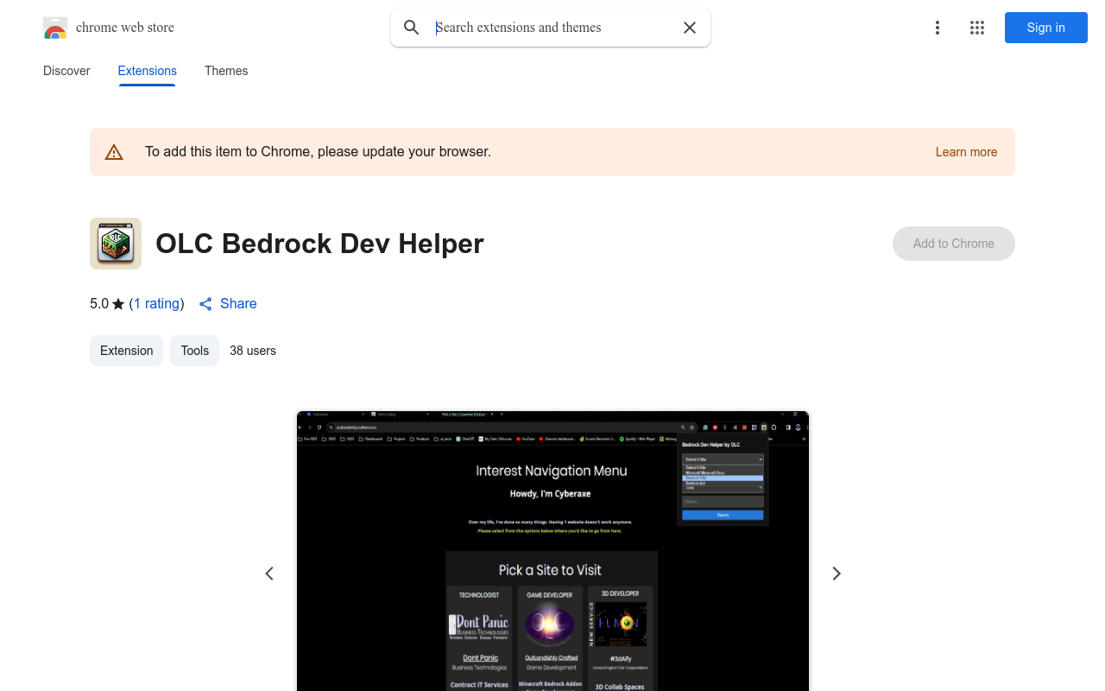Click the share icon next to Share
1105x691 pixels.
tap(205, 304)
